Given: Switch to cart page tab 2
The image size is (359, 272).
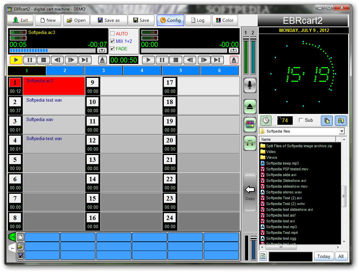Looking at the screenshot, I should (x=65, y=70).
